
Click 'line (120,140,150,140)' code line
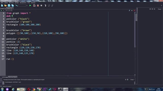click(x=20, y=51)
